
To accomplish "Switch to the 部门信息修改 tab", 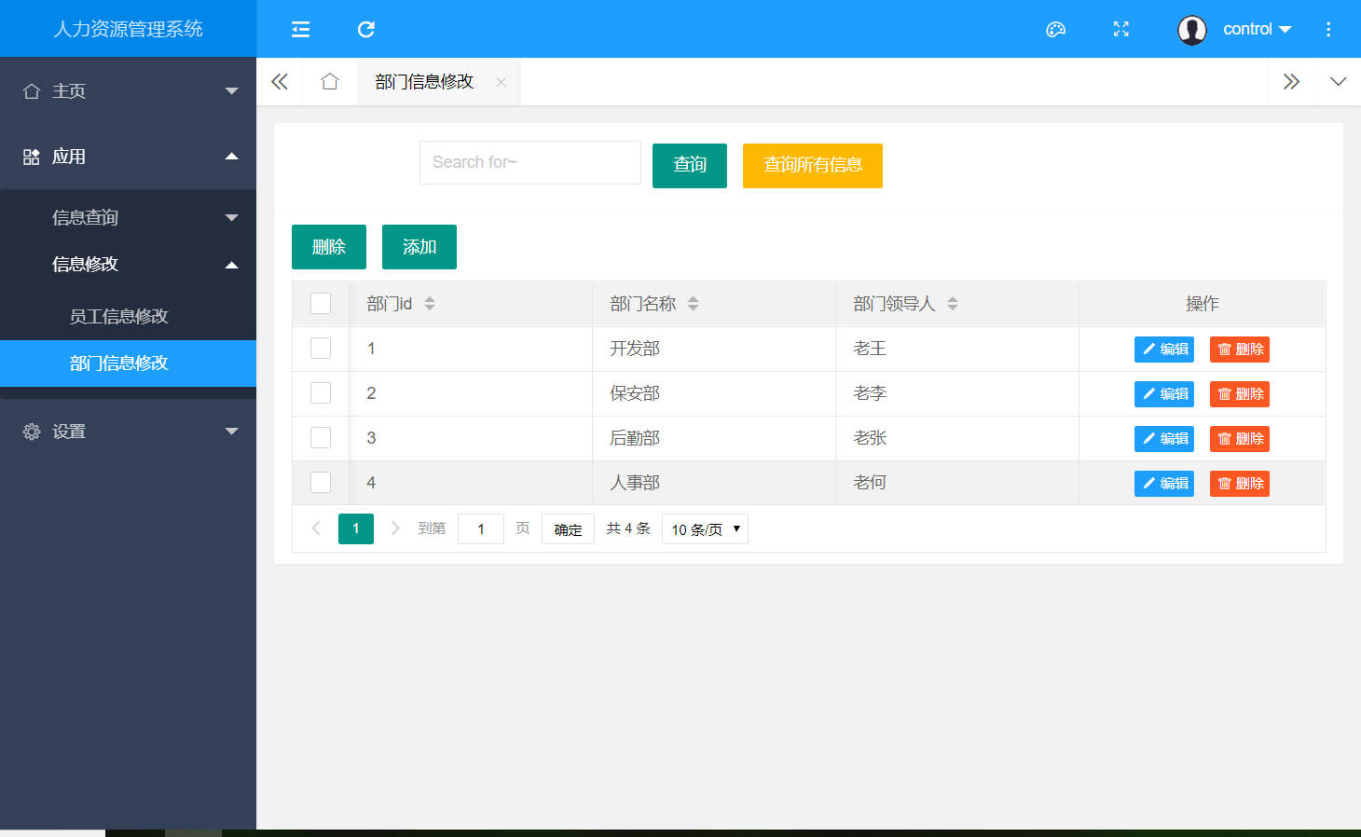I will click(x=424, y=82).
